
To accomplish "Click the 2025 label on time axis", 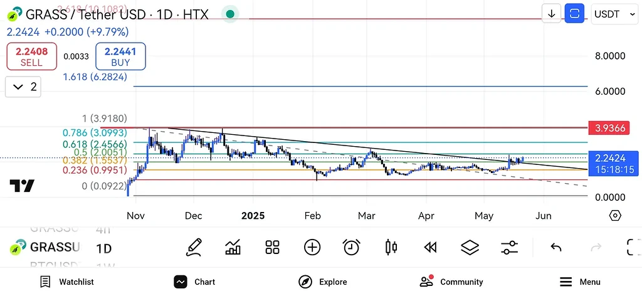I will (x=253, y=216).
